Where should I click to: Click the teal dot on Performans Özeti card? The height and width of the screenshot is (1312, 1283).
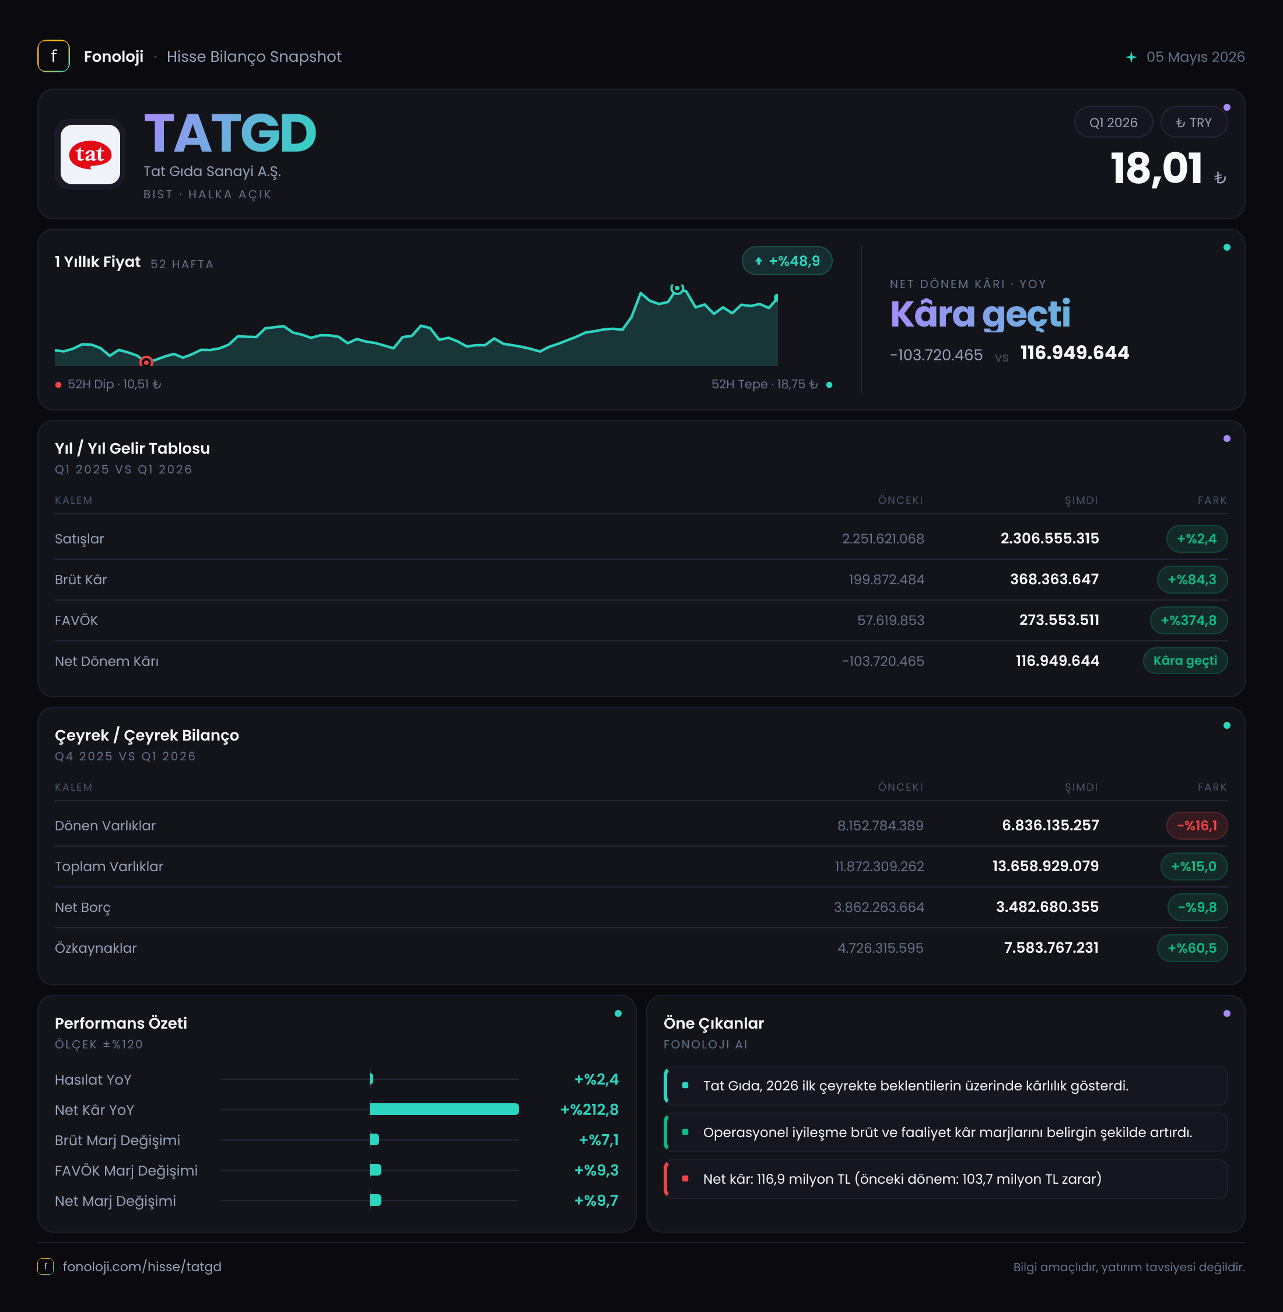(618, 1013)
